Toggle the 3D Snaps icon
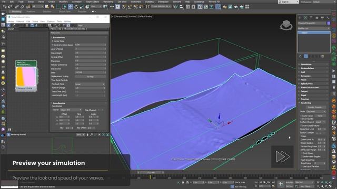Viewport: 337px width, 189px height. [124, 7]
